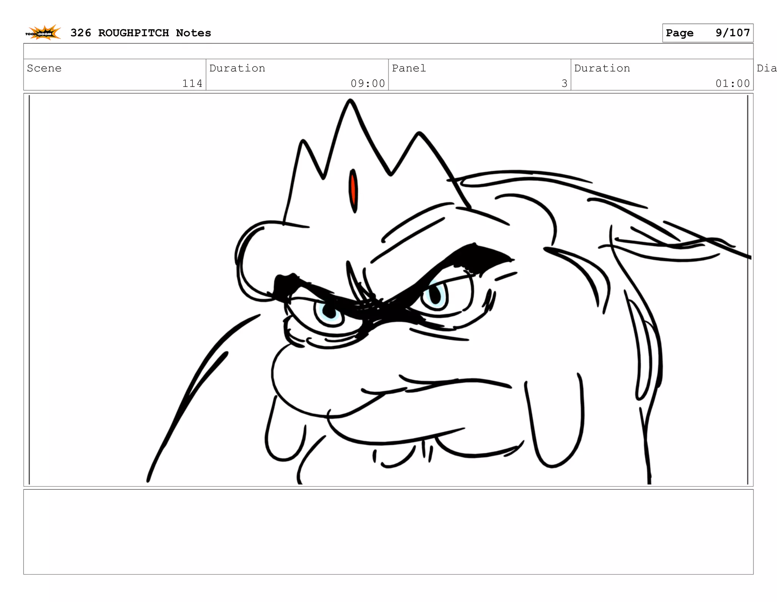Click the panel Duration 01:00 value
777x602 pixels.
point(732,83)
